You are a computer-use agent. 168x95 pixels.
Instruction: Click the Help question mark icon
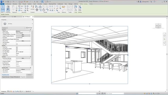(x=154, y=2)
